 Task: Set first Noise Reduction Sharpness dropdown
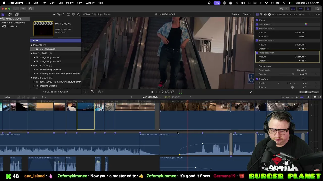[x=302, y=36]
